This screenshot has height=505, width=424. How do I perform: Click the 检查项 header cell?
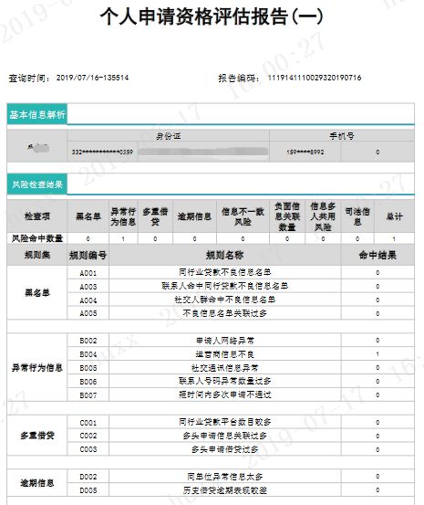(x=37, y=216)
